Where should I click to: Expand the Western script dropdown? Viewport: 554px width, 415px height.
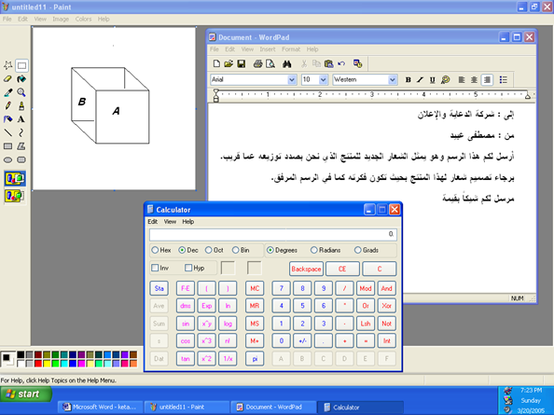pos(392,80)
